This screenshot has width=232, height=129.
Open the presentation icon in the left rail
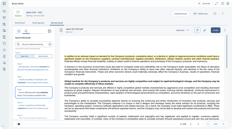click(4, 37)
